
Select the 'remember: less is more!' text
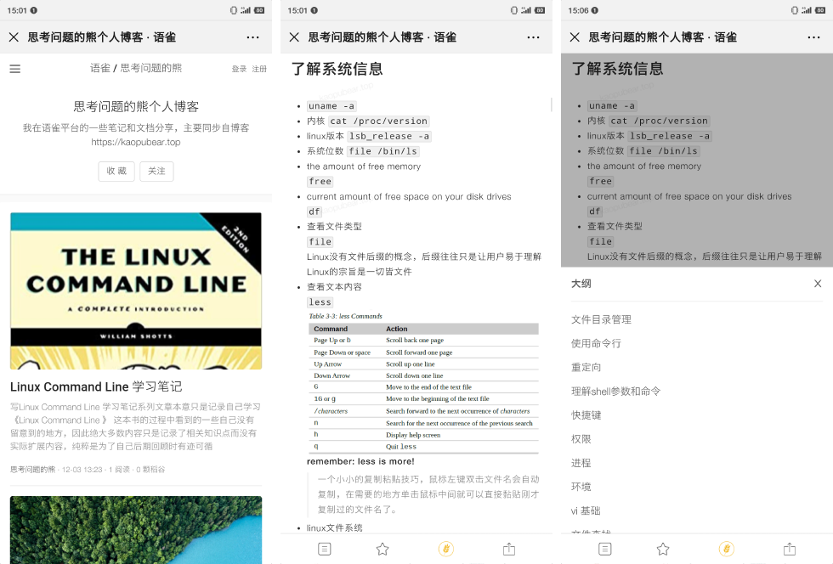coord(360,461)
